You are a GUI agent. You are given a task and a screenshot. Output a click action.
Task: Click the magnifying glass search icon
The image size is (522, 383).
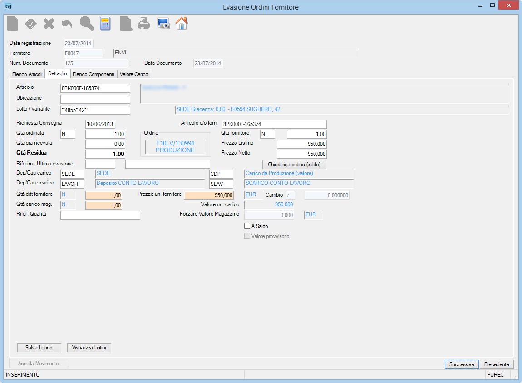pos(87,24)
